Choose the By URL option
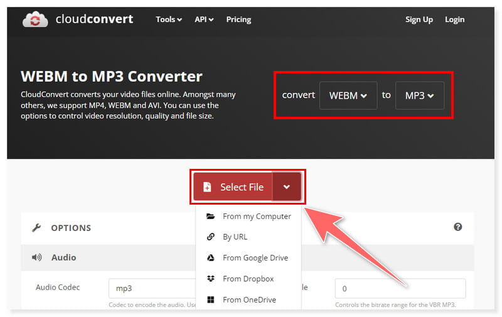Viewport: 502px width, 317px height. tap(248, 237)
